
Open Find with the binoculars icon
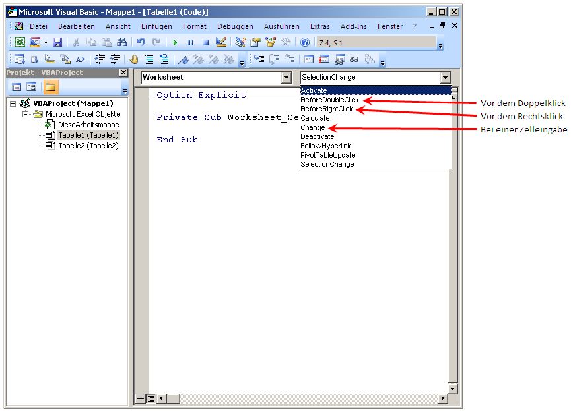tap(121, 42)
